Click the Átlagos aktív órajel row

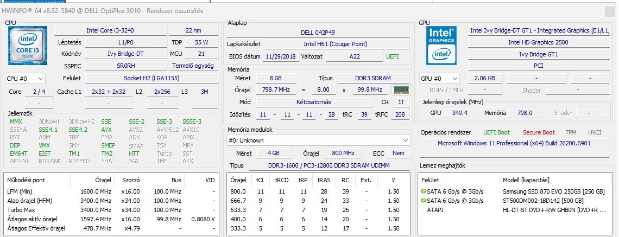pos(111,219)
